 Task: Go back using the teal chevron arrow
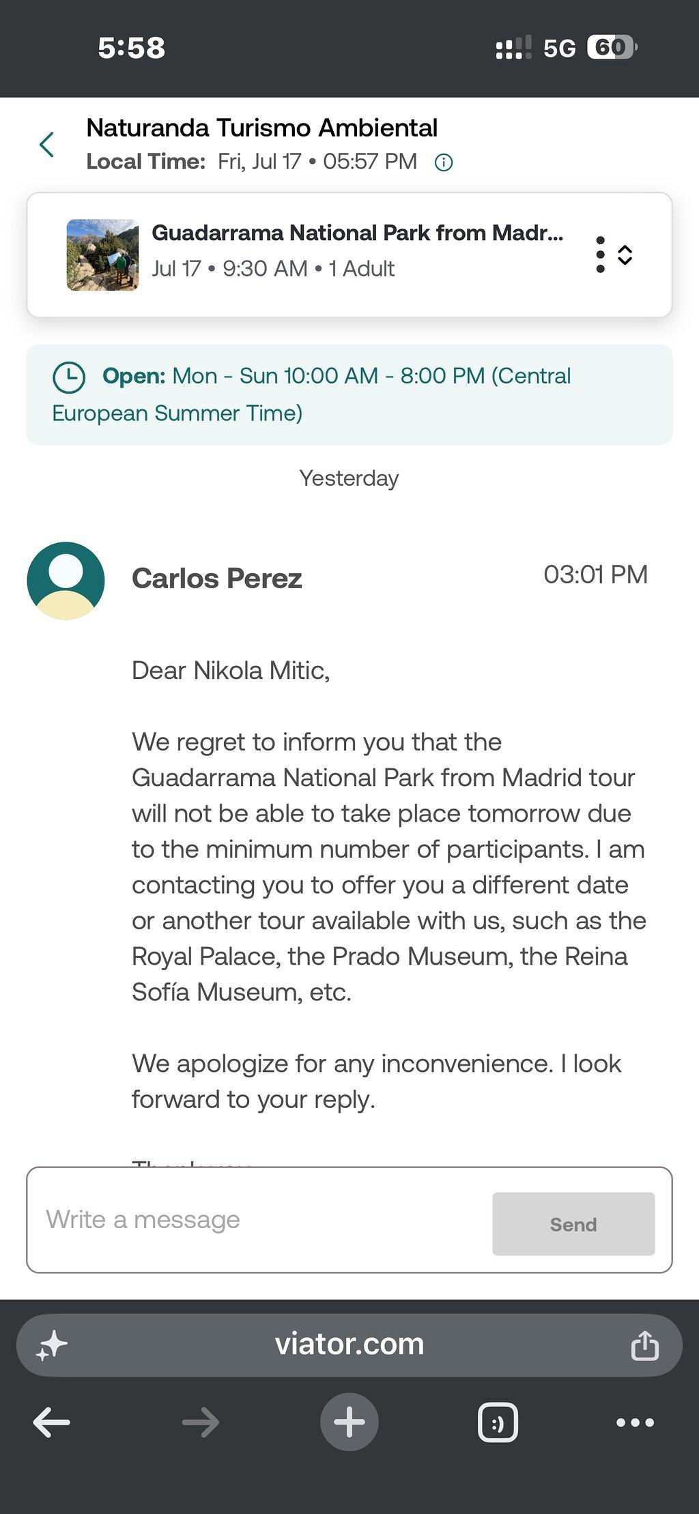click(46, 145)
